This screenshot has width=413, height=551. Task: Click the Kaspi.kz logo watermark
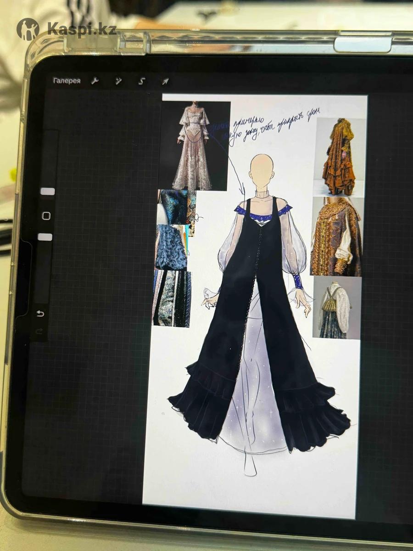[67, 29]
